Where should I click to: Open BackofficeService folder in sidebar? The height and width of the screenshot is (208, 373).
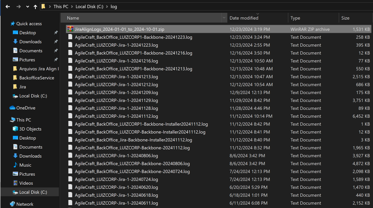point(37,78)
